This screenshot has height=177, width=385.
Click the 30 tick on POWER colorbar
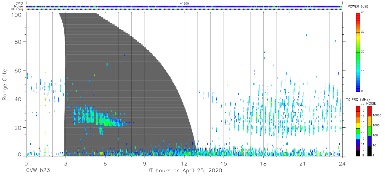pyautogui.click(x=363, y=32)
